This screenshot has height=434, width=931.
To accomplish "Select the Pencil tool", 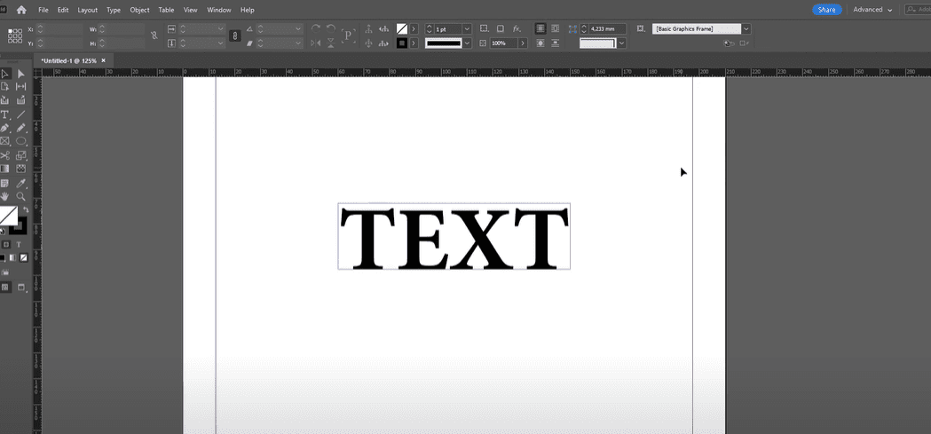I will click(x=20, y=128).
